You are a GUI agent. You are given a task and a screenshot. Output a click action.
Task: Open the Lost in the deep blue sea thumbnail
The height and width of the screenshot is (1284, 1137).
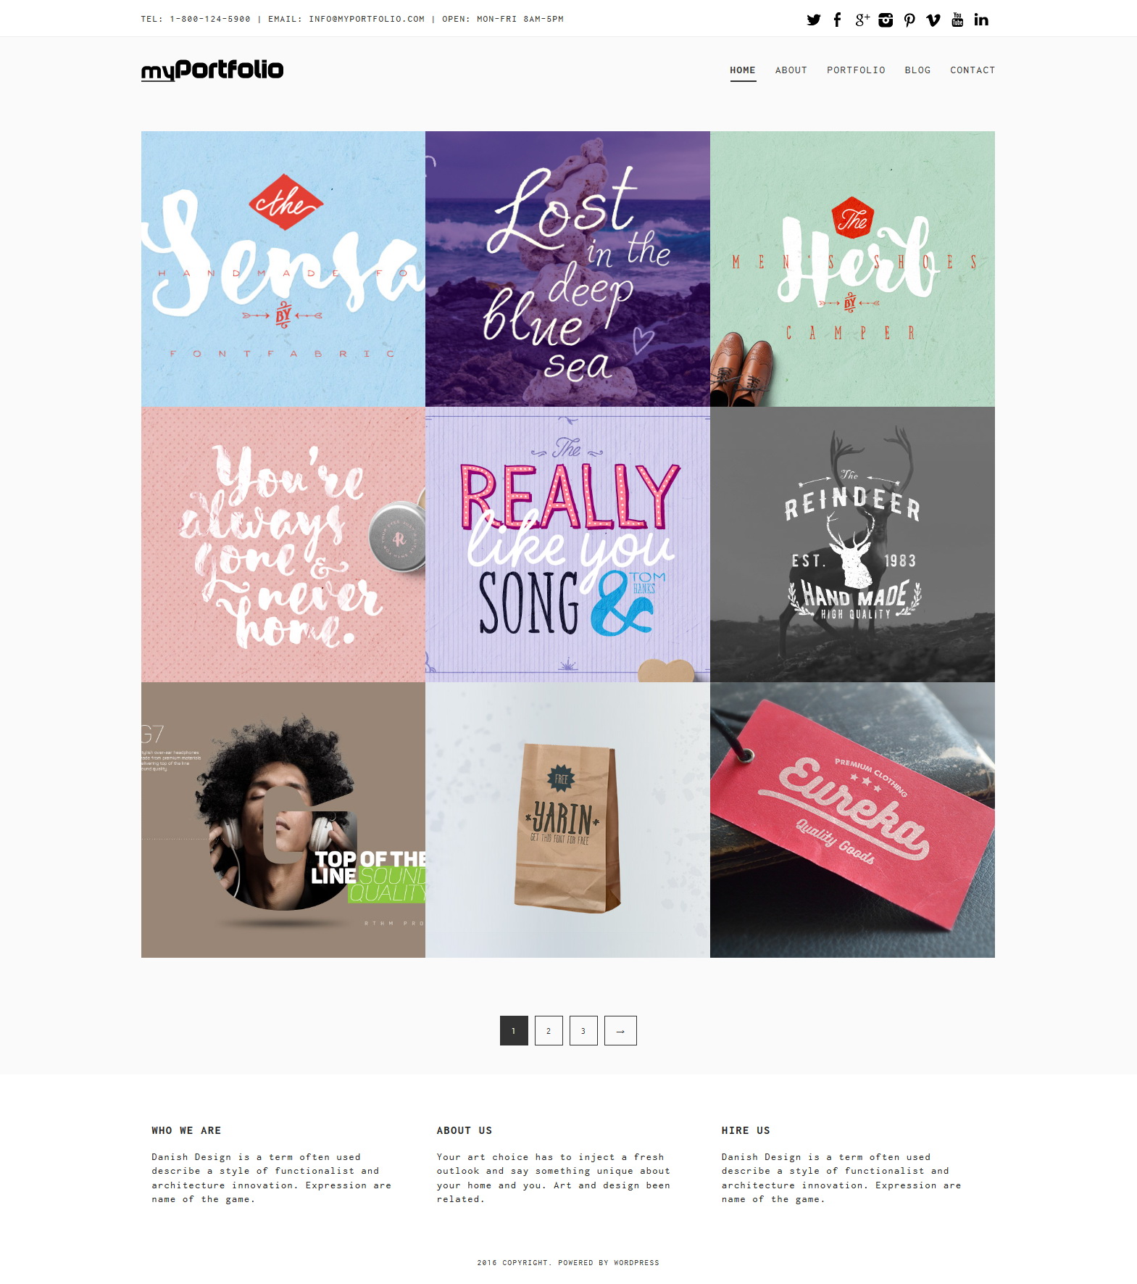pos(567,269)
